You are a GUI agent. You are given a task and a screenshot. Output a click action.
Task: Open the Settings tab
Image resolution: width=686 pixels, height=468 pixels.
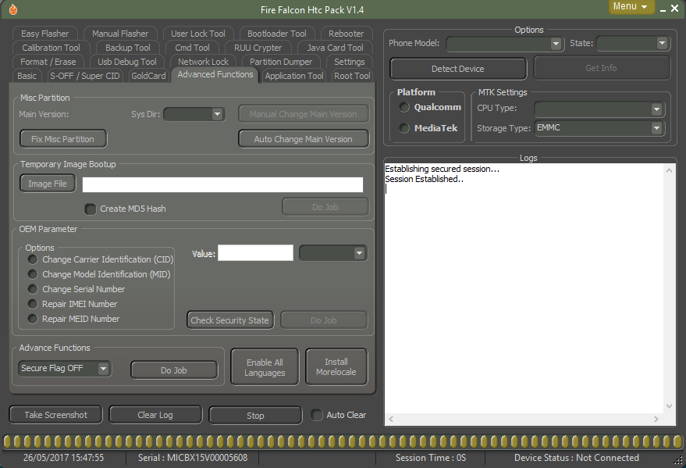tap(349, 62)
